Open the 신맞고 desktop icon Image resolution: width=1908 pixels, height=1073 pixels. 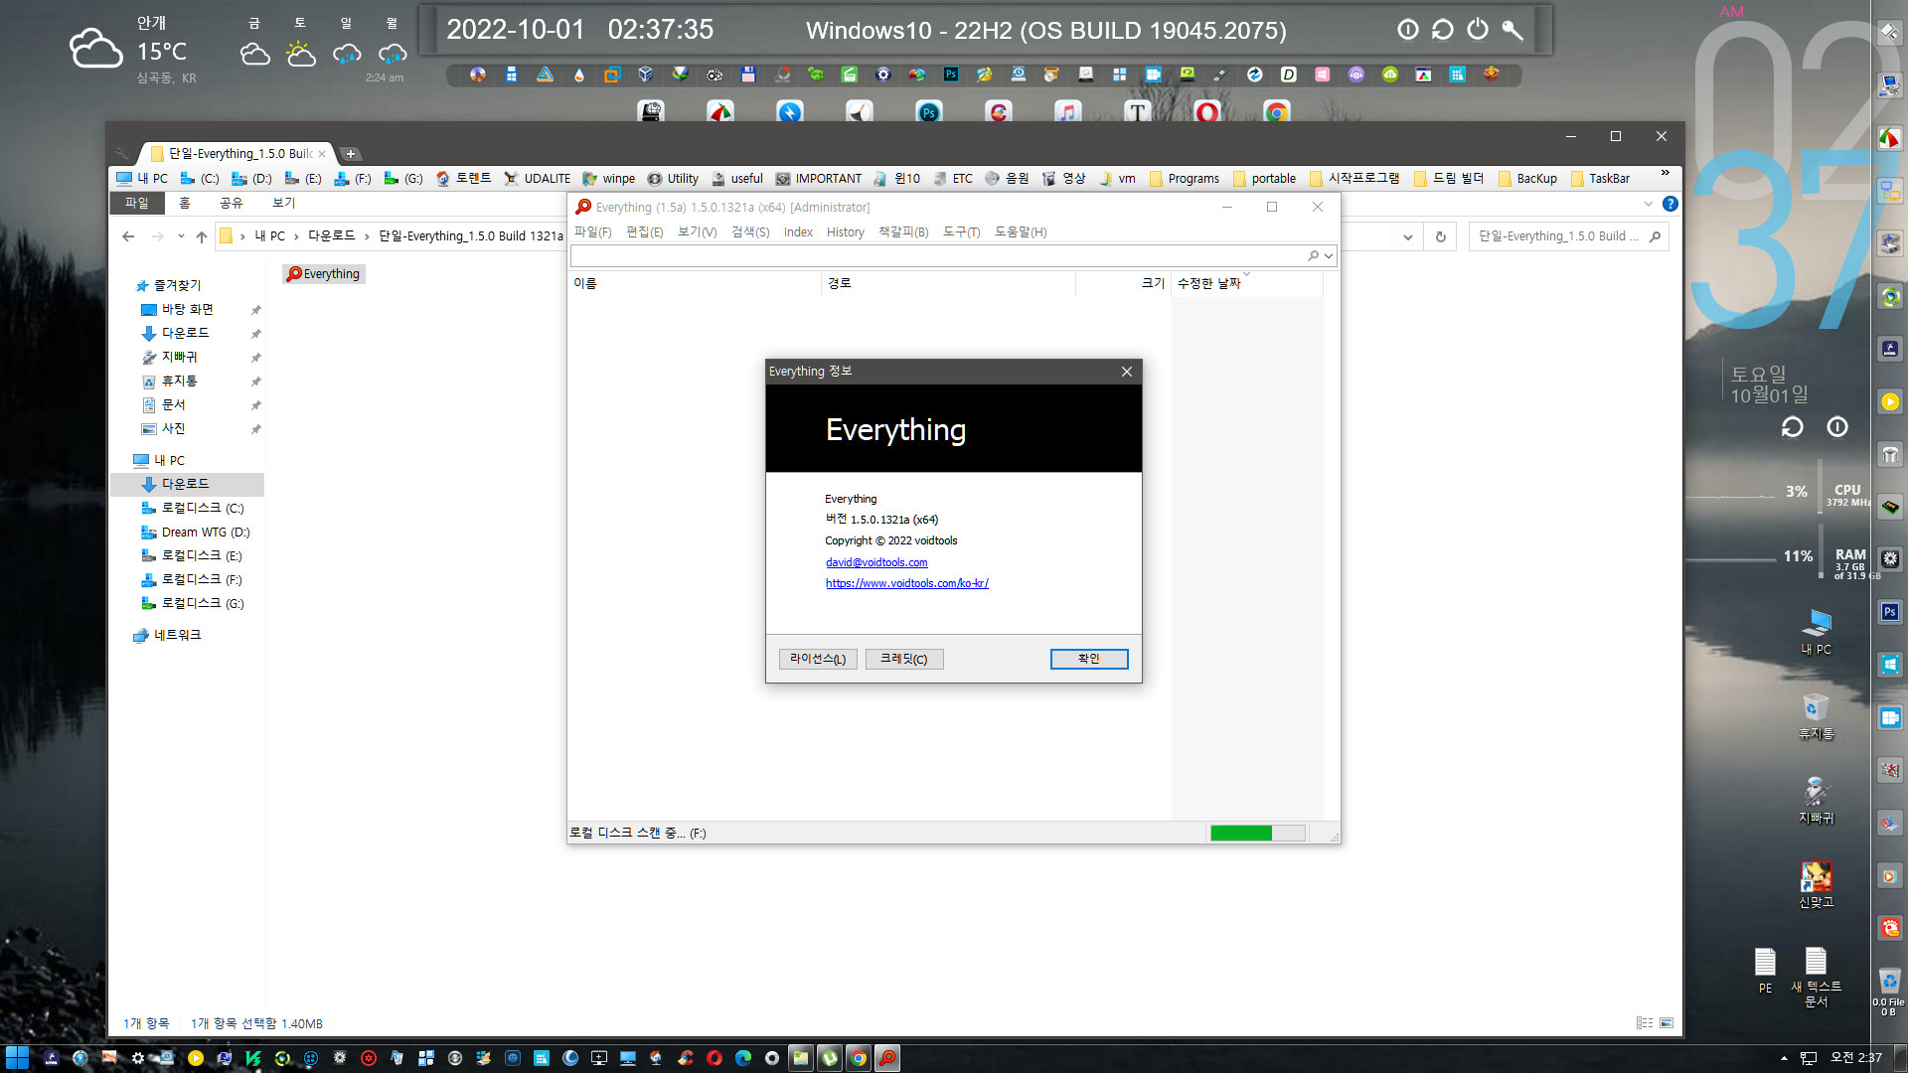click(1817, 885)
